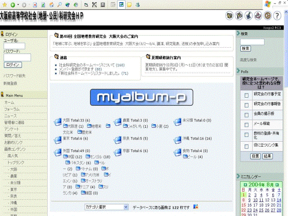Image resolution: width=288 pixels, height=216 pixels.
Task: Click the album icon beside 沖縄 Total:16
Action: pyautogui.click(x=177, y=140)
